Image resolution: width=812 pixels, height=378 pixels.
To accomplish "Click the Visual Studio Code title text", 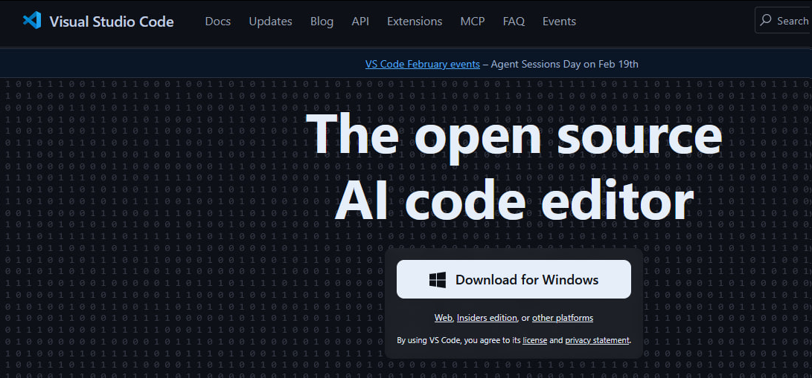I will (x=111, y=22).
